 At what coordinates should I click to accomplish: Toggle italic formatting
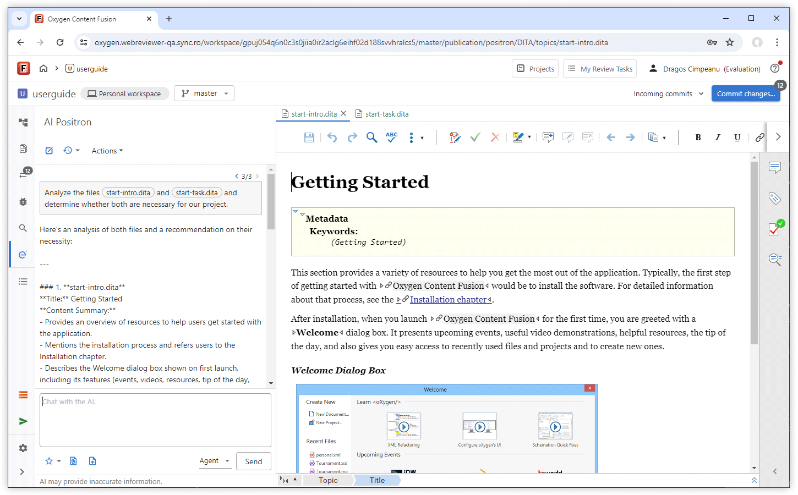[718, 137]
